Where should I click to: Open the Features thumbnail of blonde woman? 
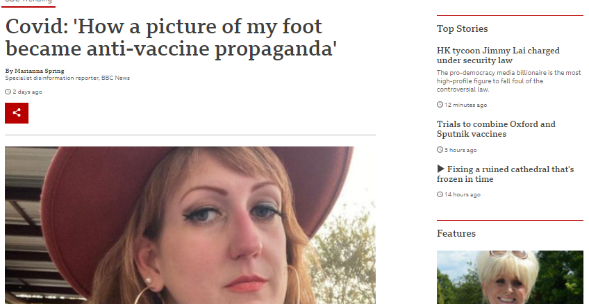click(510, 278)
